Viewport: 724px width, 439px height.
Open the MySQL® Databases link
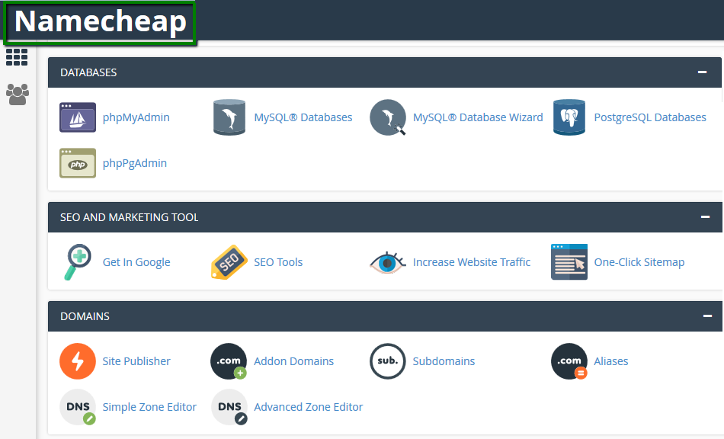303,117
